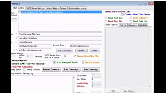Click the Total Emails count field
166x93 pixels.
96,75
